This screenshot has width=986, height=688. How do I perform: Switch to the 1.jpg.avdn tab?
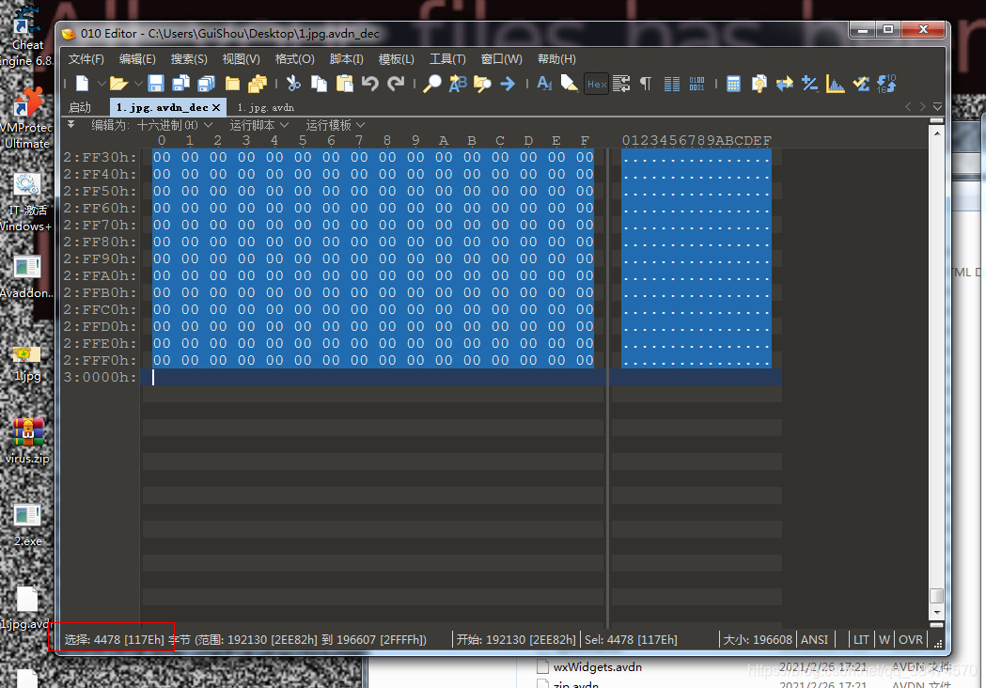(x=265, y=107)
